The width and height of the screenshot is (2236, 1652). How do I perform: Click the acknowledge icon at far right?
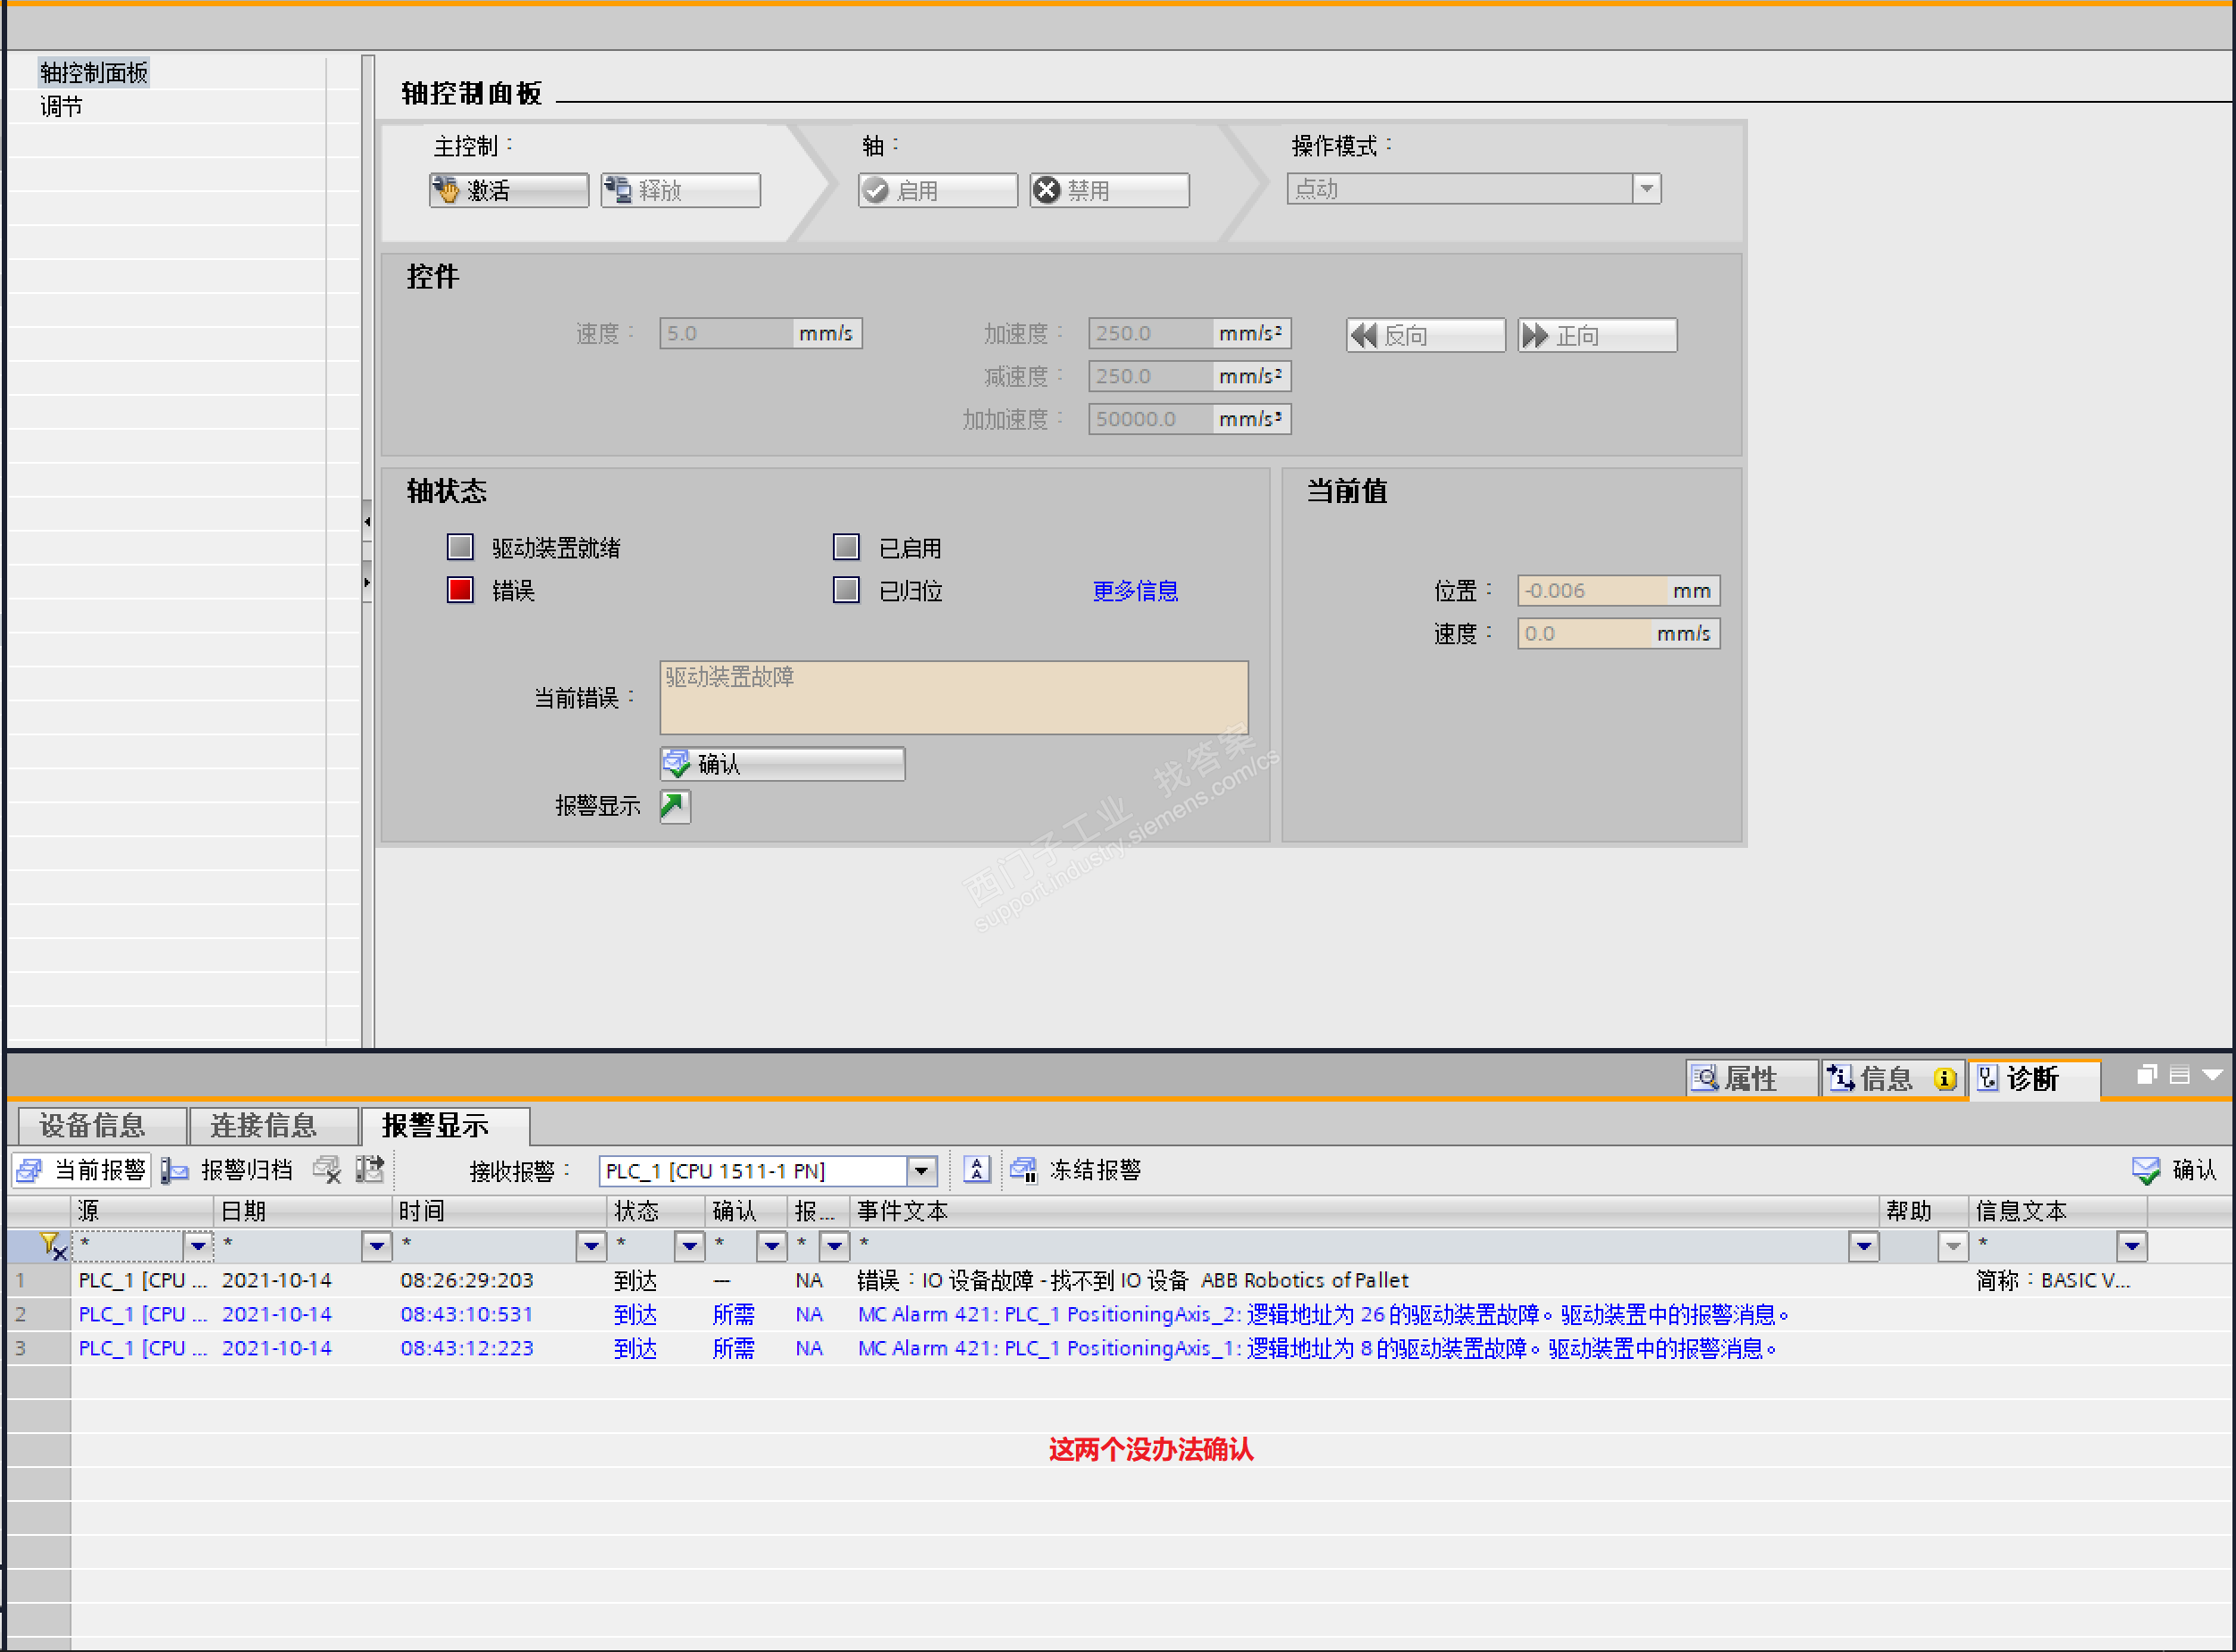point(2146,1170)
